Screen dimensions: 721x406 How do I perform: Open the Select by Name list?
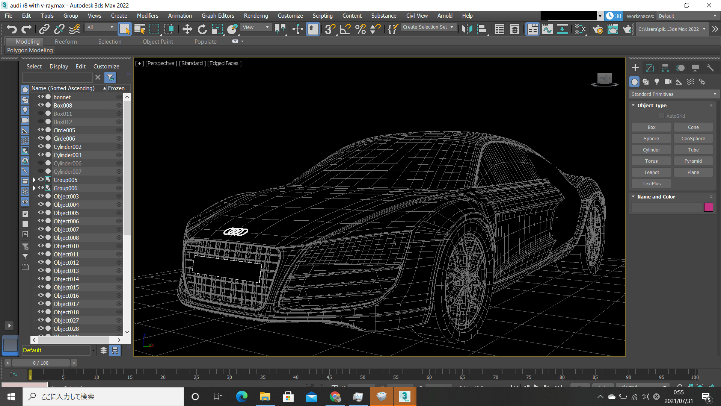[x=140, y=29]
